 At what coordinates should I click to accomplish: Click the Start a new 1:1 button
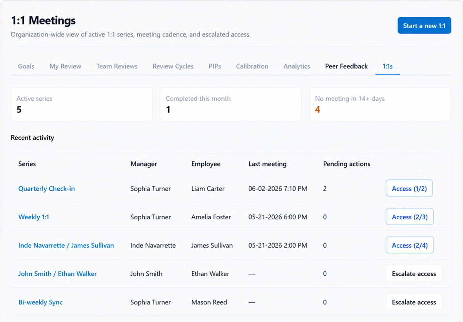pyautogui.click(x=424, y=25)
